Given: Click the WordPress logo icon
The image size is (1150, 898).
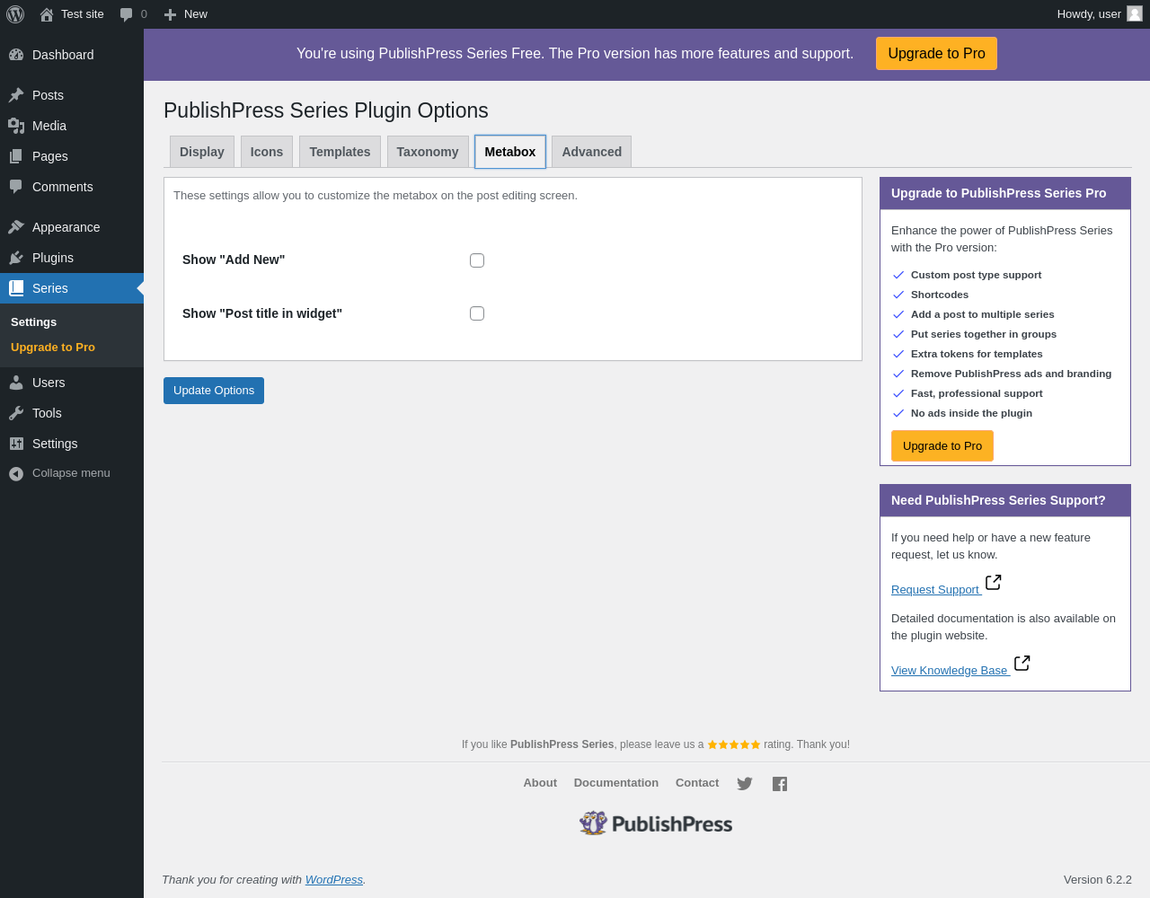Looking at the screenshot, I should click(15, 14).
